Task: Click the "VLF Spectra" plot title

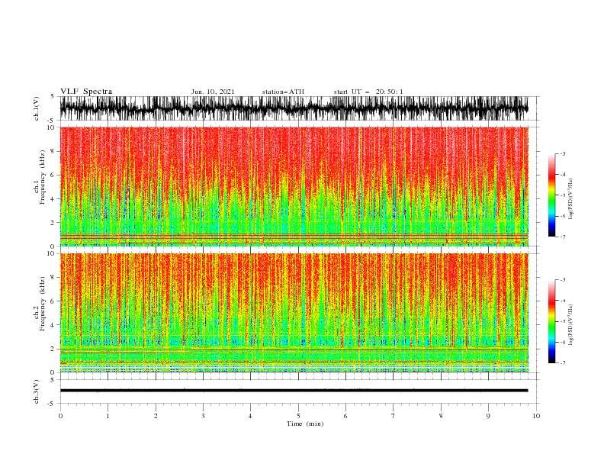Action: tap(86, 92)
